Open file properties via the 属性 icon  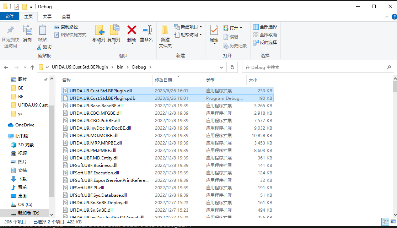(214, 34)
